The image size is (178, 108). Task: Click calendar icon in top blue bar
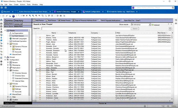pyautogui.click(x=6, y=7)
